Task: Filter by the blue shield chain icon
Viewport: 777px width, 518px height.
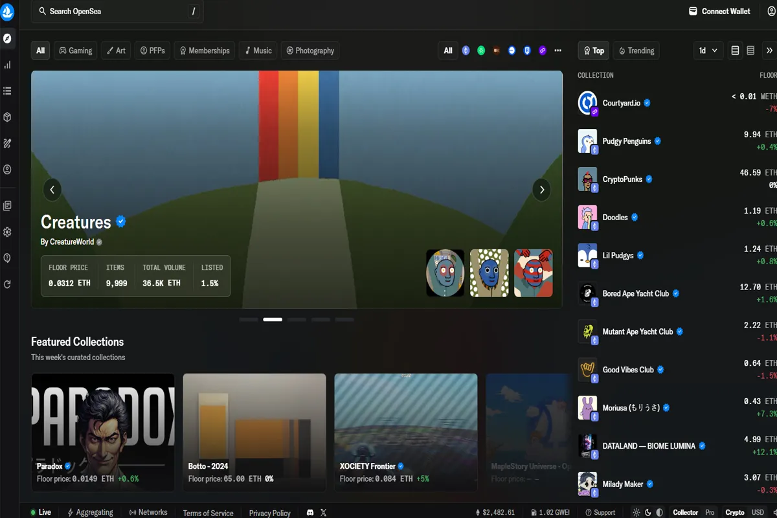Action: [528, 51]
